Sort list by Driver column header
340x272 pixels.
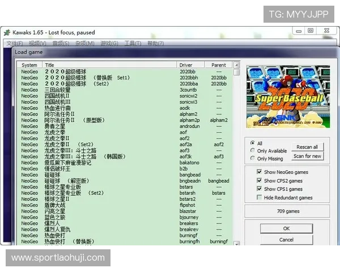(x=190, y=65)
